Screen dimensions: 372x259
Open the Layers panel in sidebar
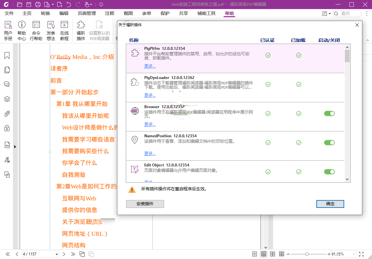point(7,99)
